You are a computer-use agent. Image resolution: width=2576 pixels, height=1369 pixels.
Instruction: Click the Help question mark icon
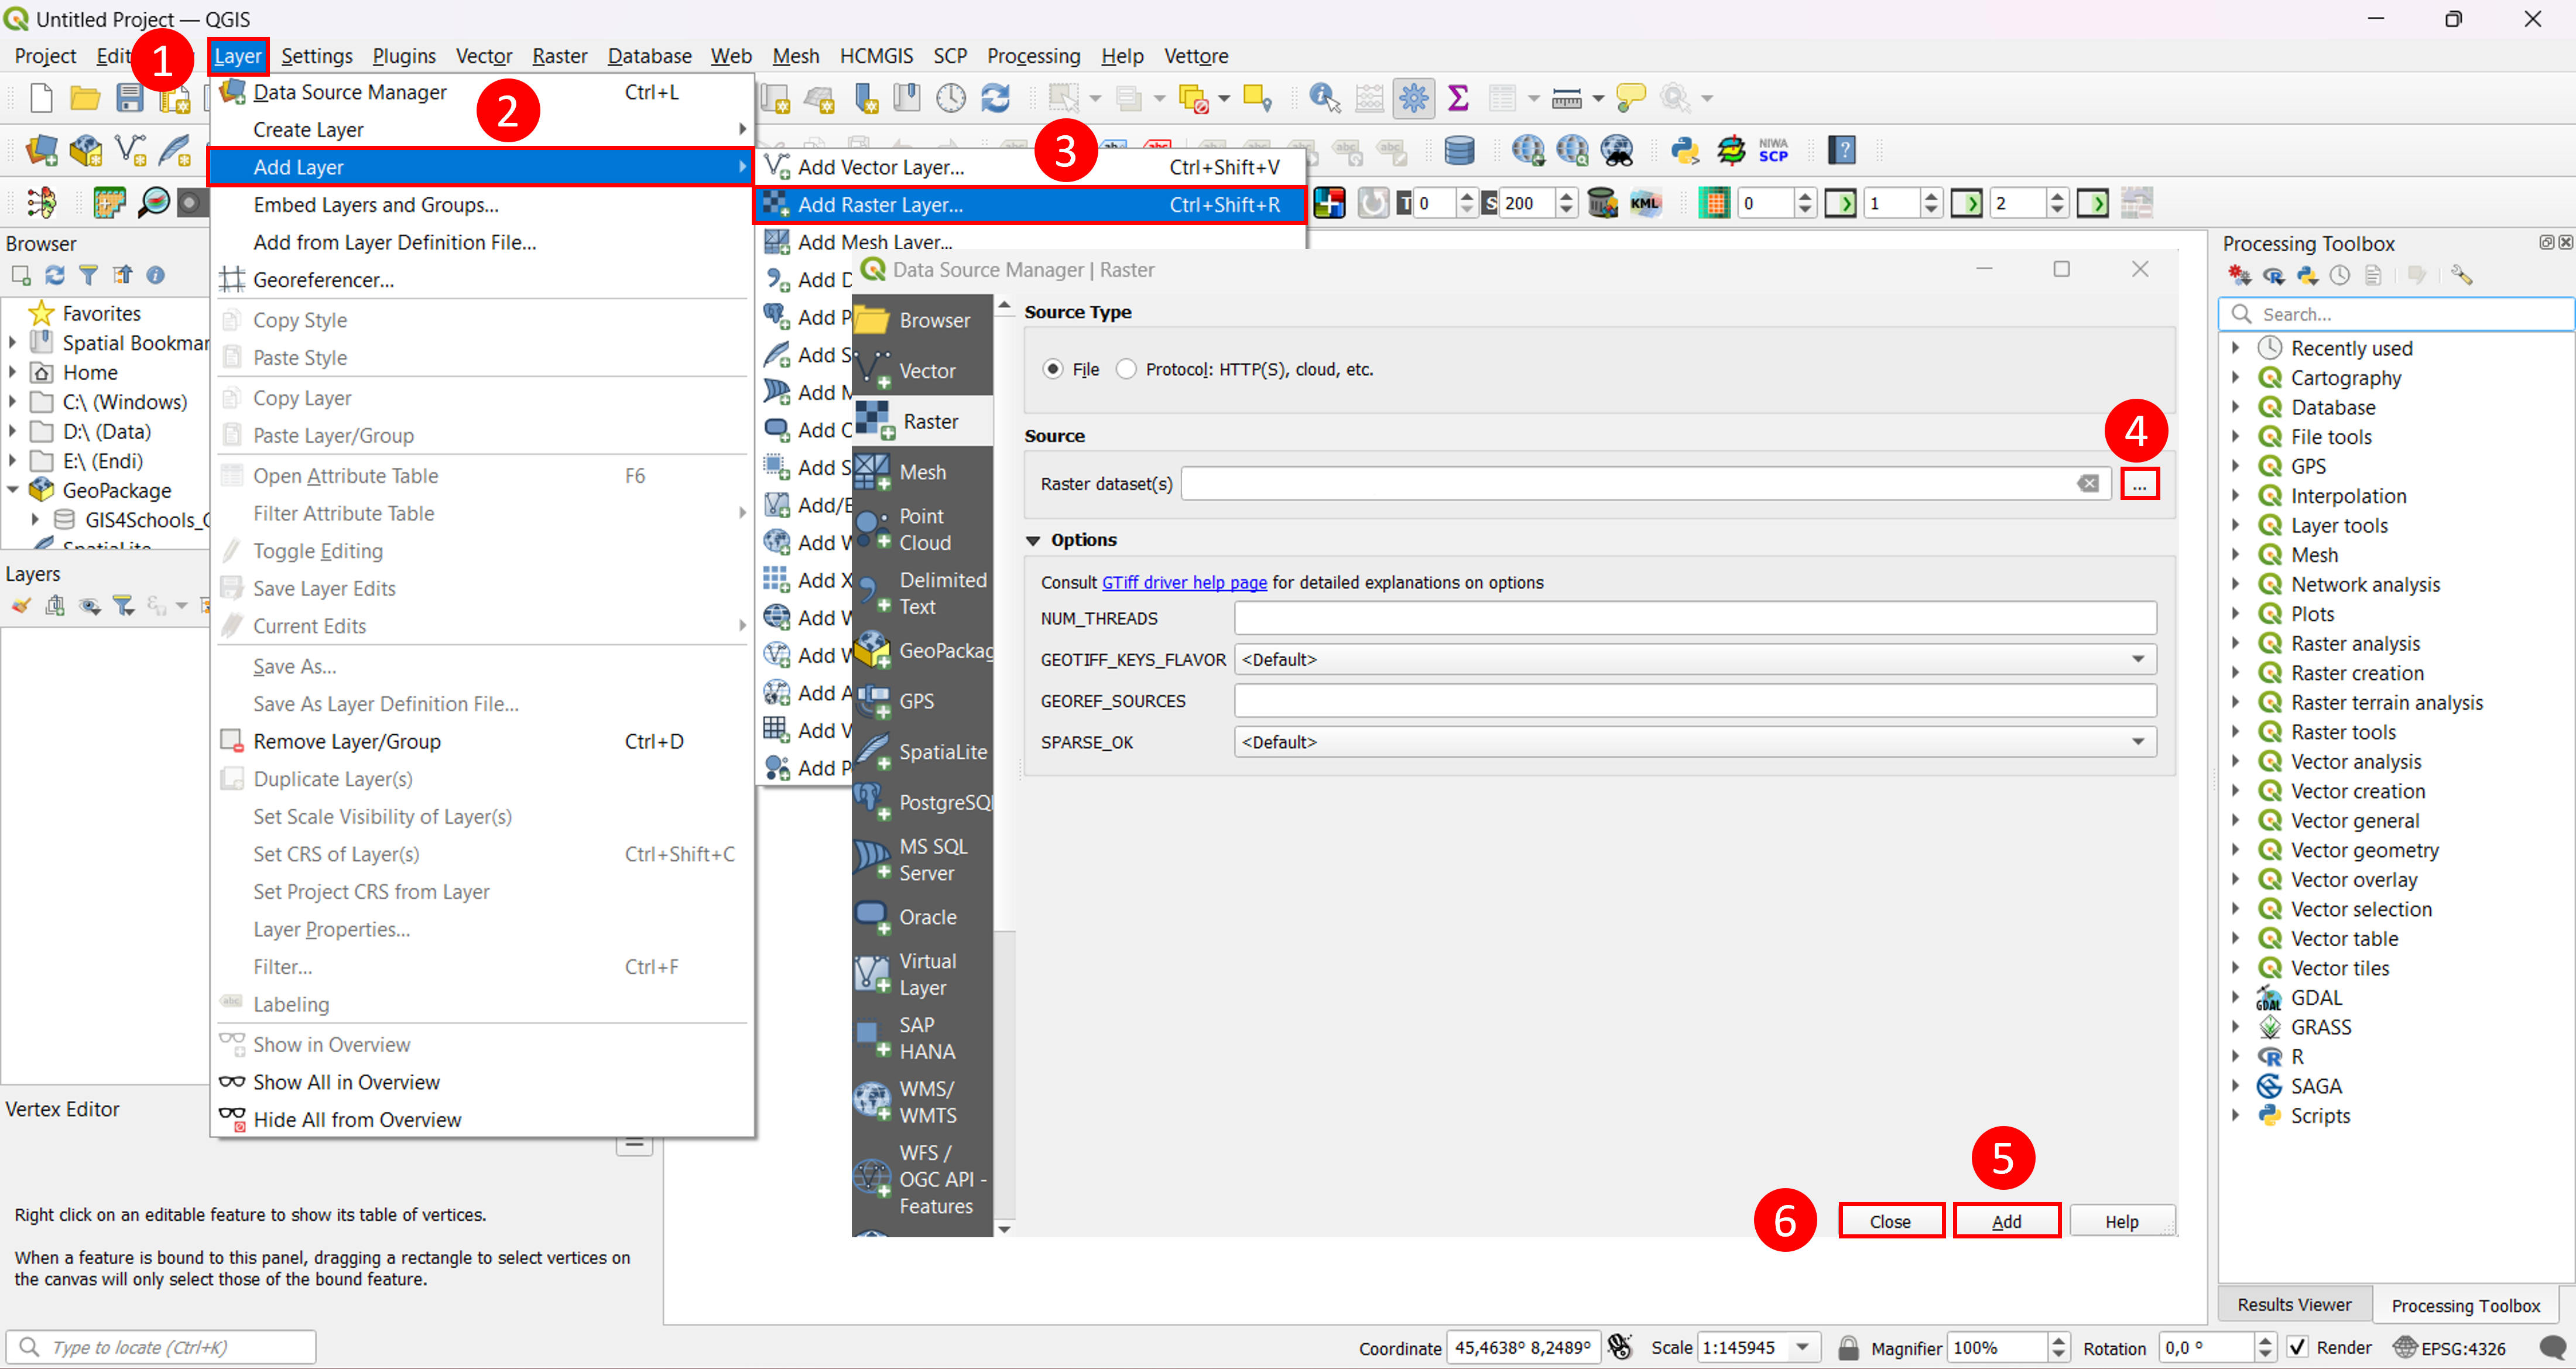[x=1841, y=150]
